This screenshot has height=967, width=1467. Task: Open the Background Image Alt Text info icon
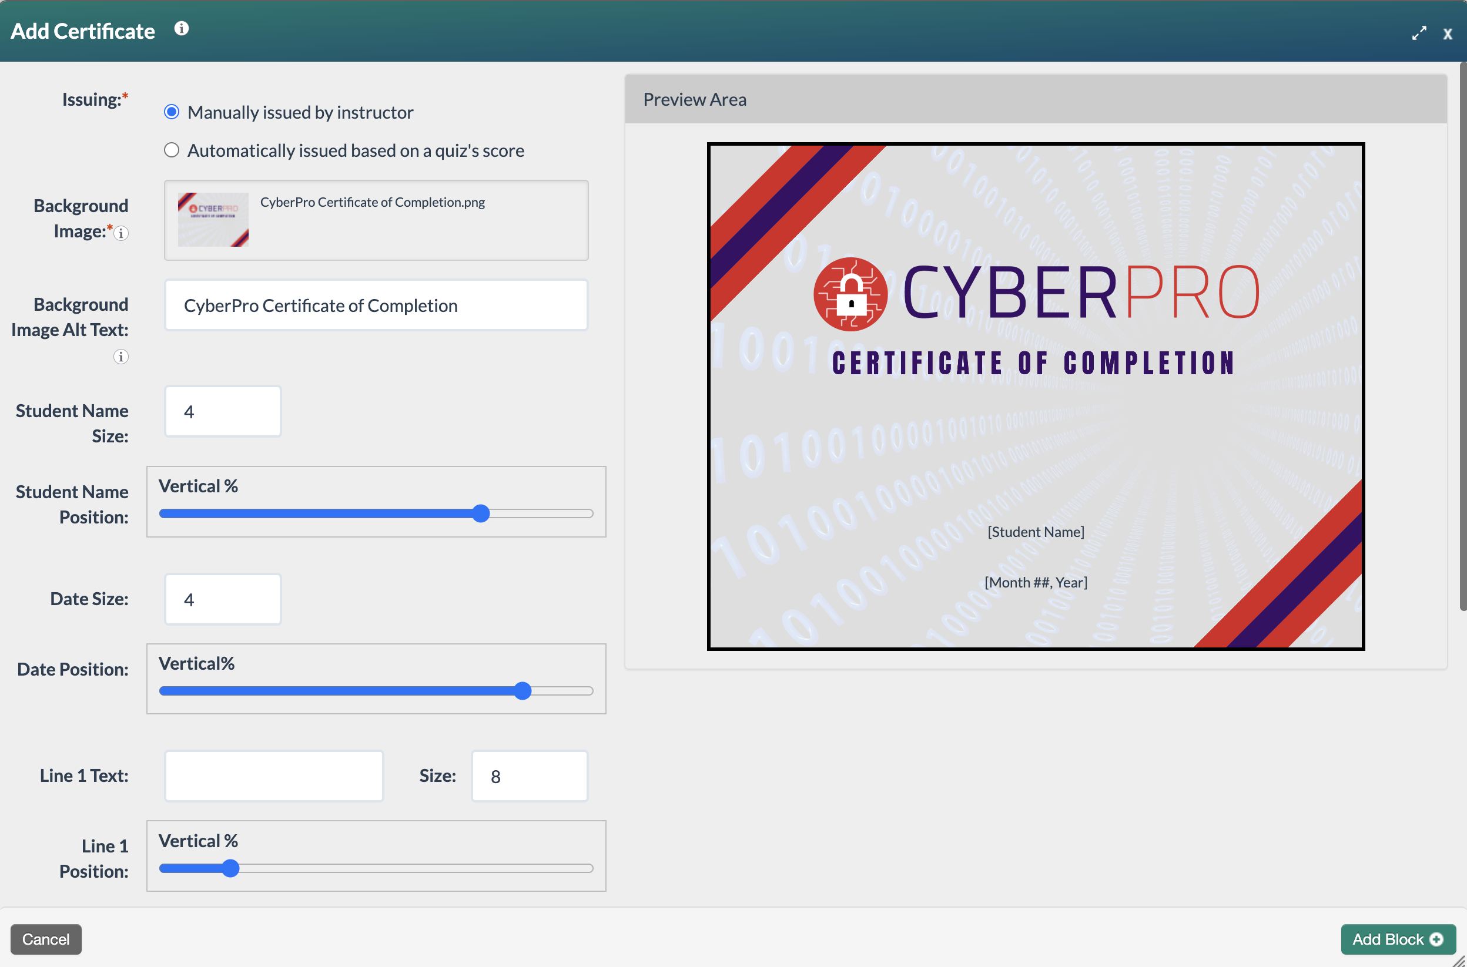pos(121,357)
